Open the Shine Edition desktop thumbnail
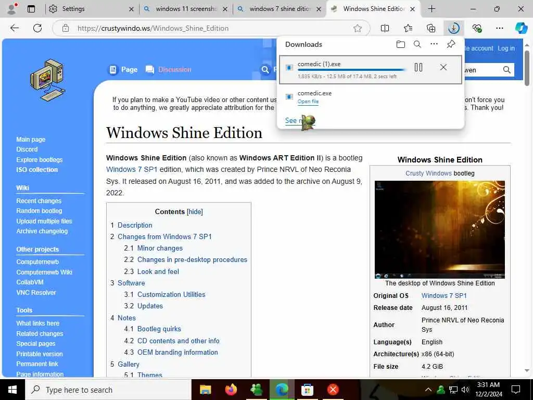The width and height of the screenshot is (533, 400). (439, 230)
